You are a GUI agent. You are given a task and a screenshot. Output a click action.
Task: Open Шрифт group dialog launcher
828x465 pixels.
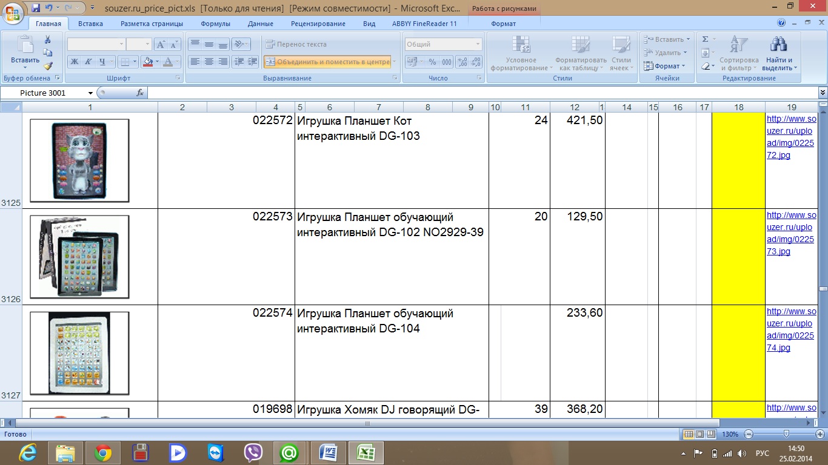pos(178,78)
